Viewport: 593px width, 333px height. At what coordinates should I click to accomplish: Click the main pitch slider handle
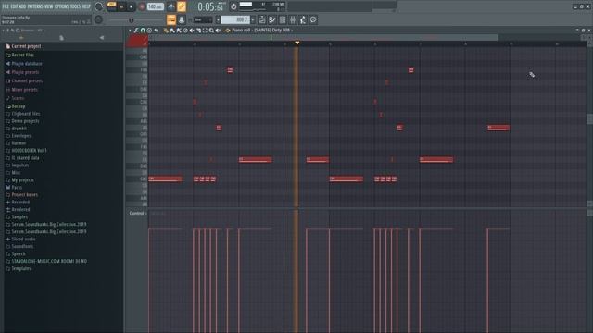click(x=132, y=19)
